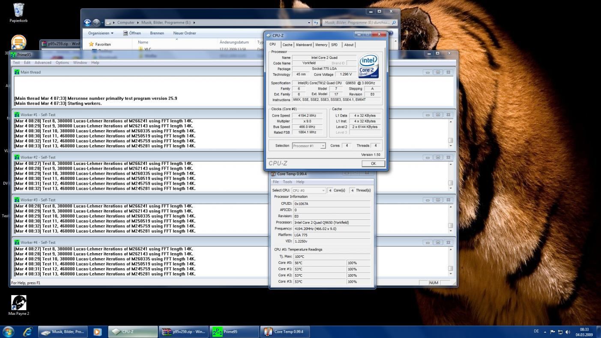Click the Intel Core 2 Quad logo in CPU-Z

(368, 66)
